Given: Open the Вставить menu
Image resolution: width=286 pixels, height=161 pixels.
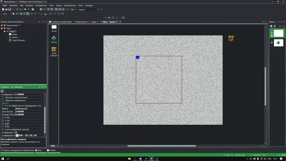Looking at the screenshot, I should [x=29, y=5].
